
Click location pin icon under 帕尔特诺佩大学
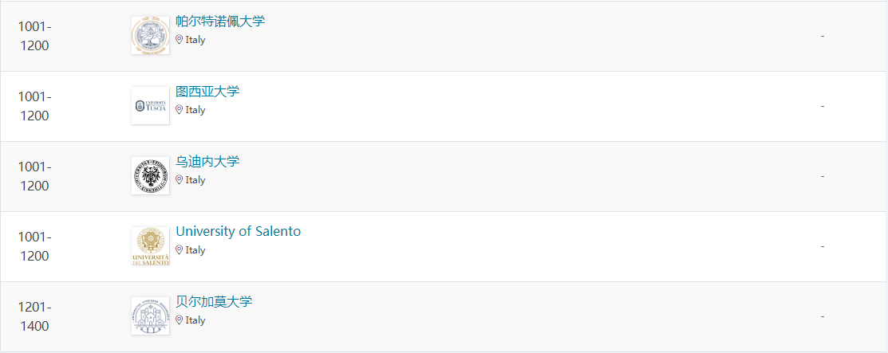[x=180, y=40]
